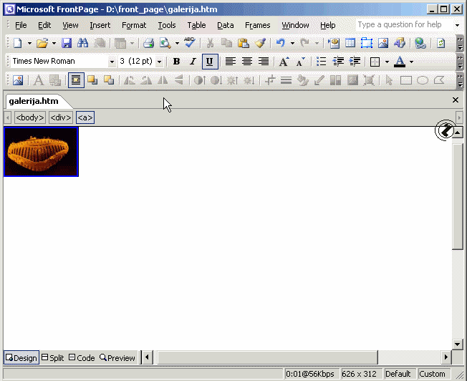
Task: Click the Save icon in the toolbar
Action: point(67,43)
